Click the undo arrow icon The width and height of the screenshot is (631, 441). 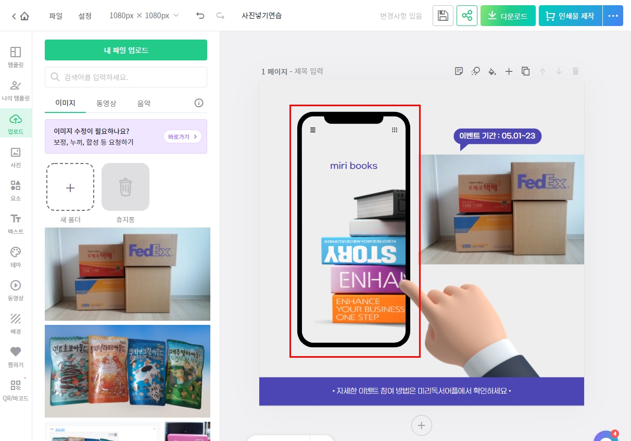tap(200, 16)
